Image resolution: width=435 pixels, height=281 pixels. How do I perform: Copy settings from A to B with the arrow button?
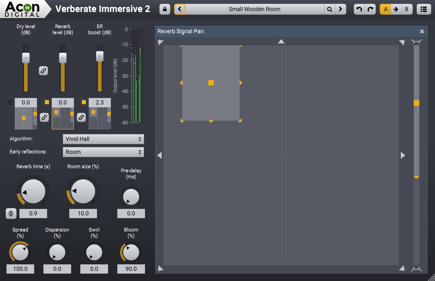[x=395, y=9]
